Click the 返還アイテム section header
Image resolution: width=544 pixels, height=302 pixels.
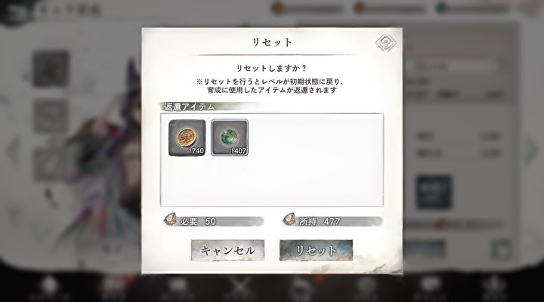pyautogui.click(x=189, y=106)
